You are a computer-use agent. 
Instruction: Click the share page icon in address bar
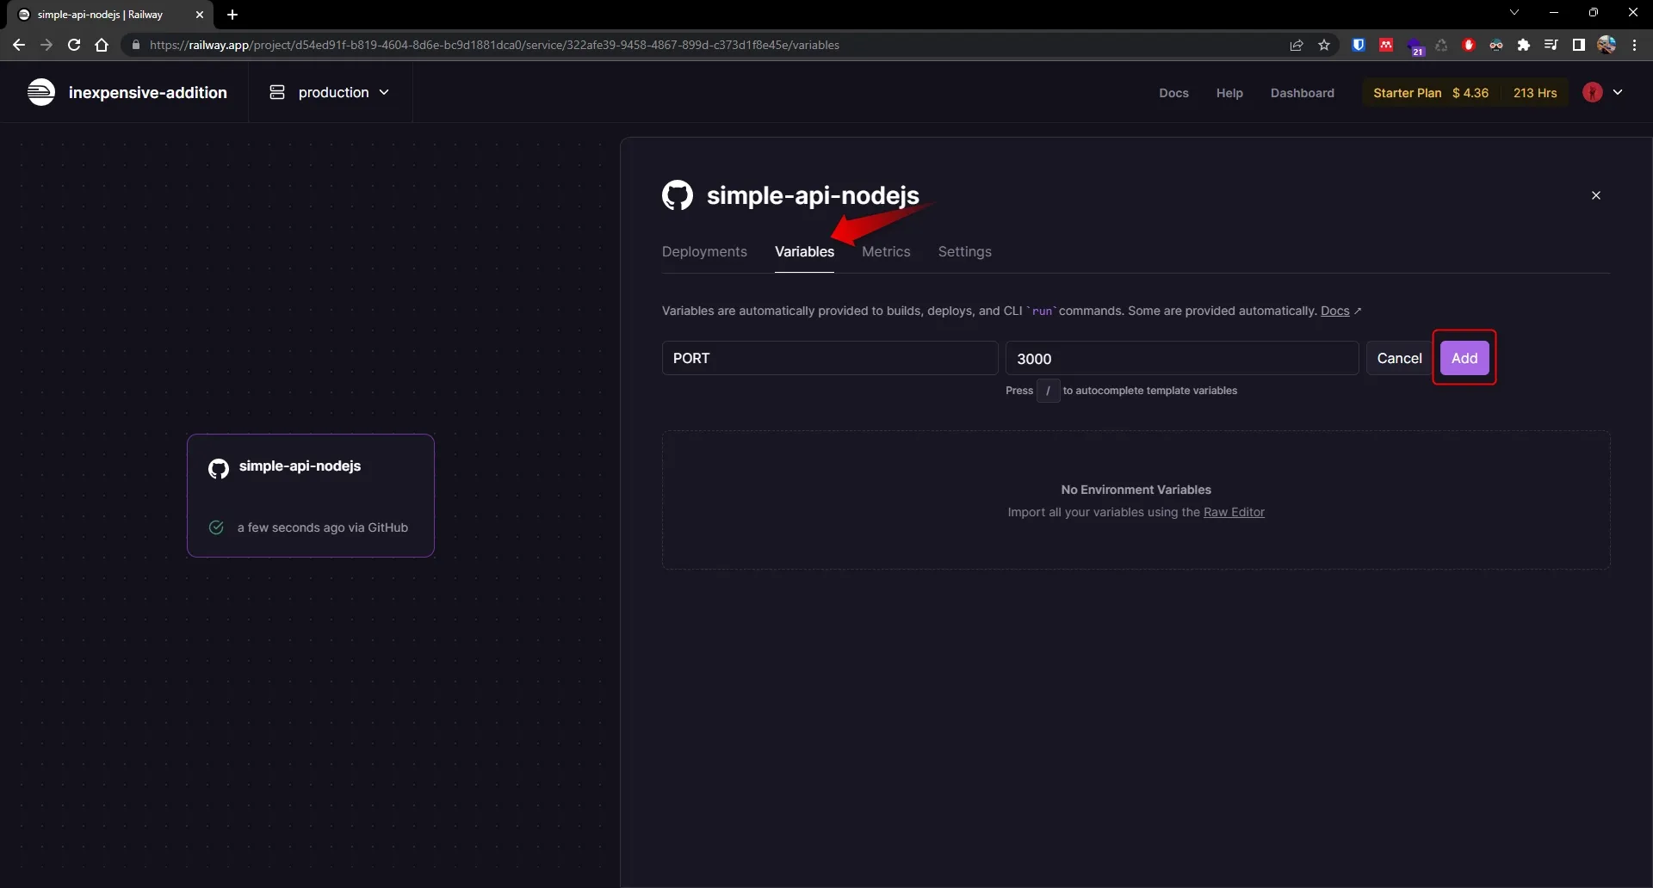tap(1297, 45)
